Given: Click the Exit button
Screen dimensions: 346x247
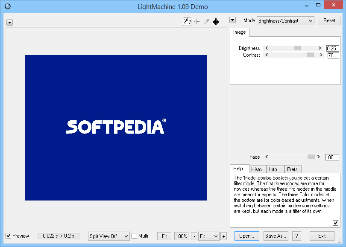Looking at the screenshot, I should click(322, 236).
